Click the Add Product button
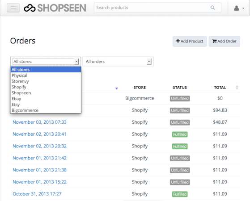The image size is (250, 201). [190, 41]
